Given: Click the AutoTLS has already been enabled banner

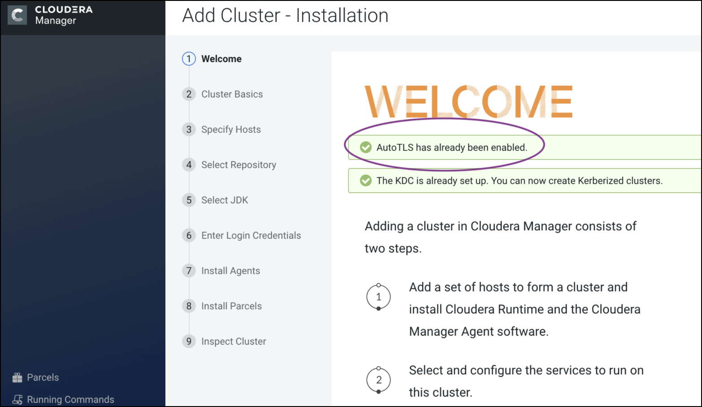Looking at the screenshot, I should (451, 147).
